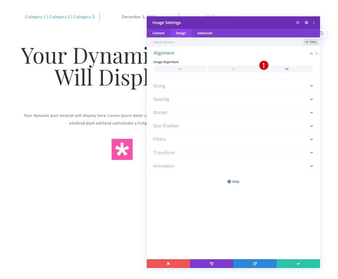Collapse the Alignment section chevron

311,53
